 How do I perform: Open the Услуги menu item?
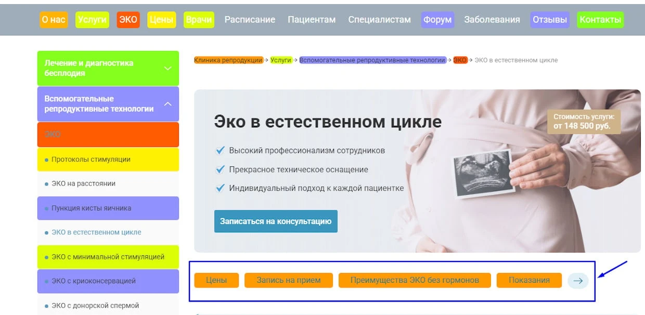[92, 20]
